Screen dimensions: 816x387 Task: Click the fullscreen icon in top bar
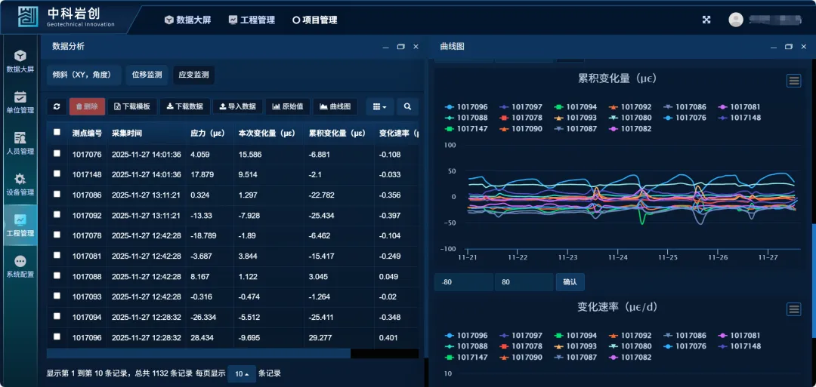click(706, 20)
